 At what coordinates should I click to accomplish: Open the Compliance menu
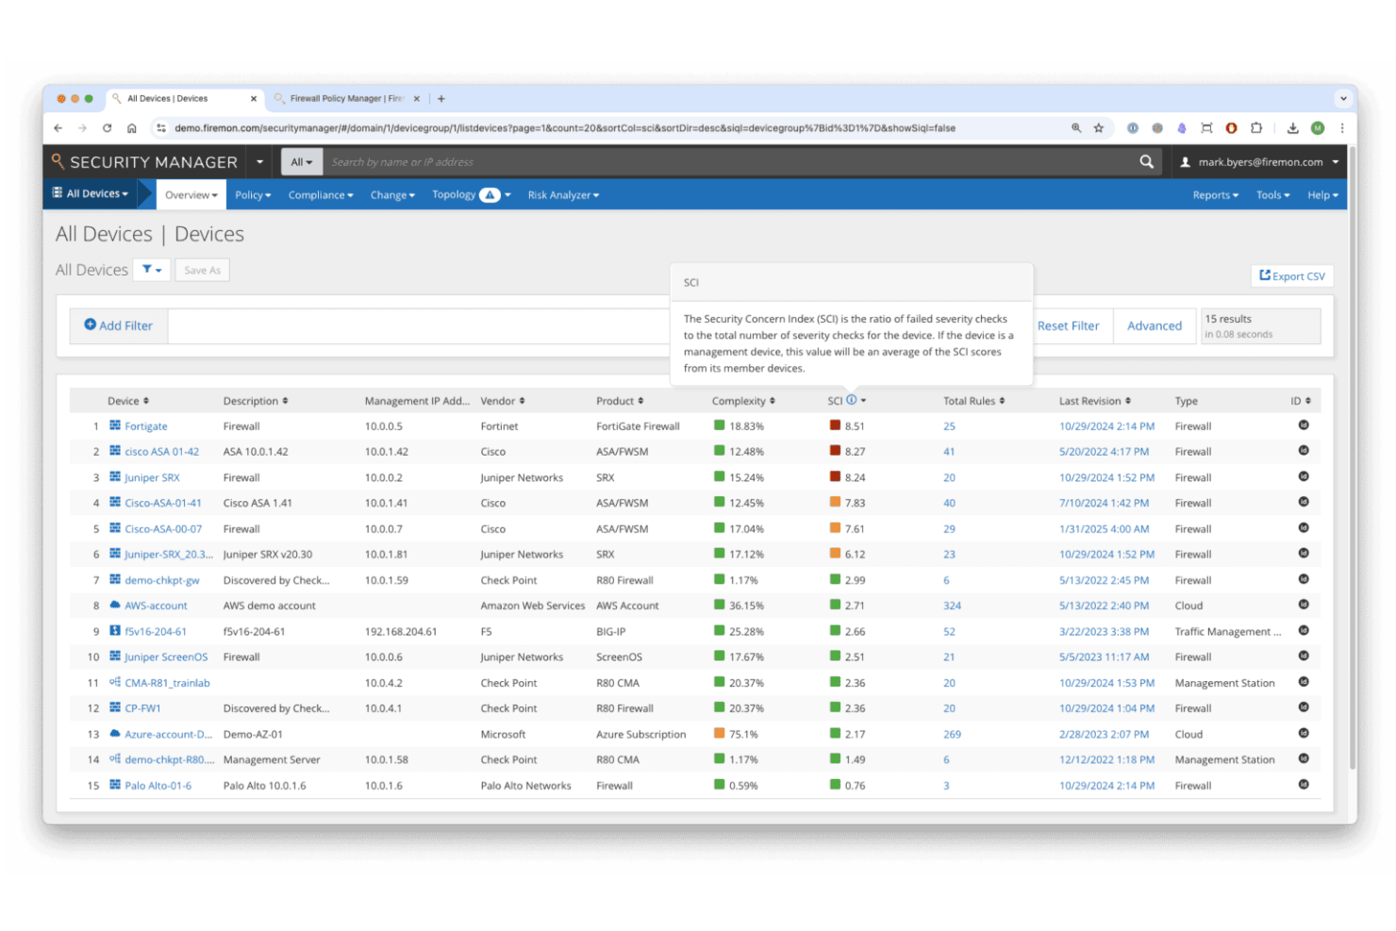pyautogui.click(x=320, y=194)
